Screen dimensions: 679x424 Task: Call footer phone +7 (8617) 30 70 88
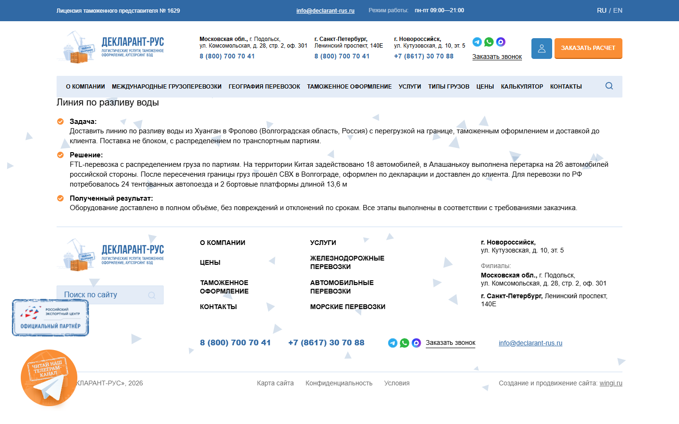coord(326,342)
